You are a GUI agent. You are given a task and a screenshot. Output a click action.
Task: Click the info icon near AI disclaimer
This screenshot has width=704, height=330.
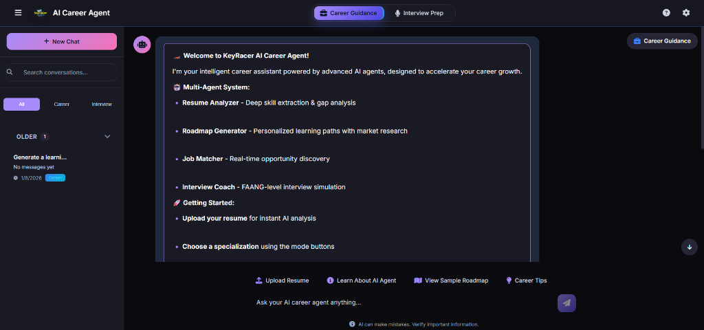coord(352,324)
